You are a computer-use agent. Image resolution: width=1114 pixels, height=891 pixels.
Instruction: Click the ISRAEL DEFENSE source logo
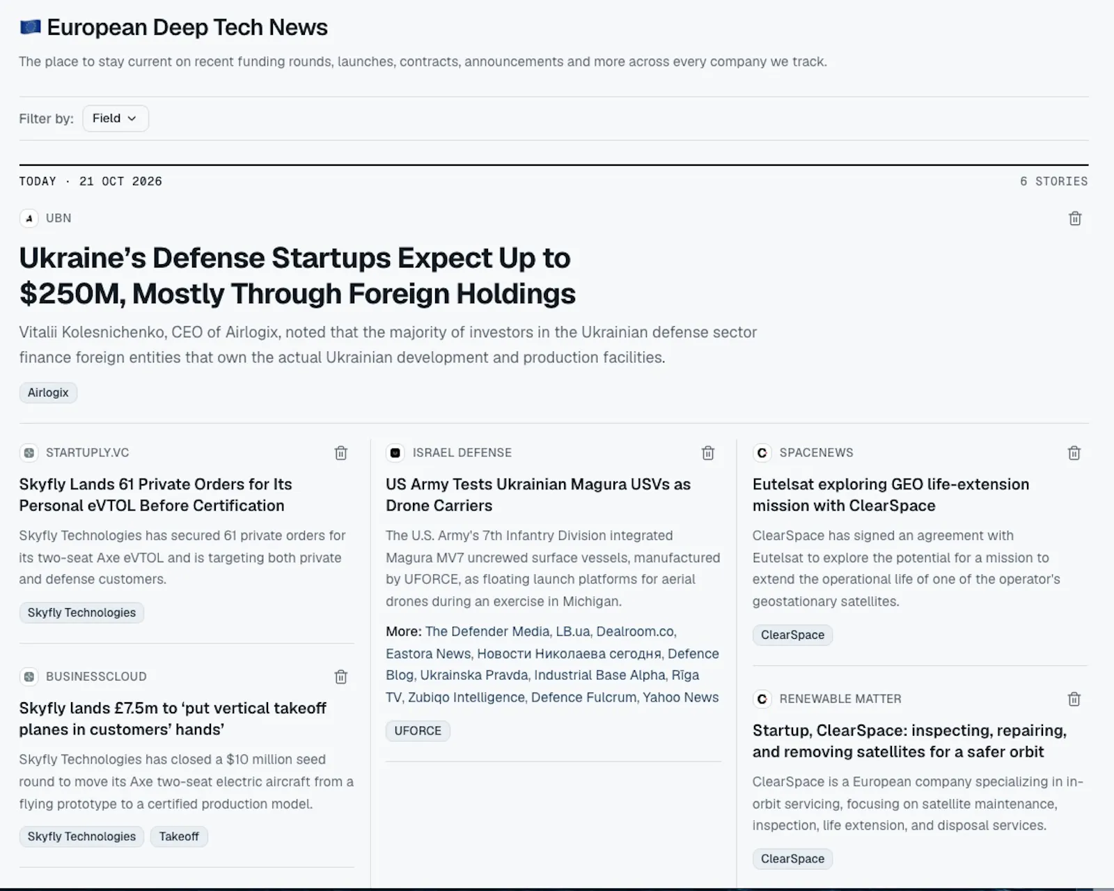(395, 453)
